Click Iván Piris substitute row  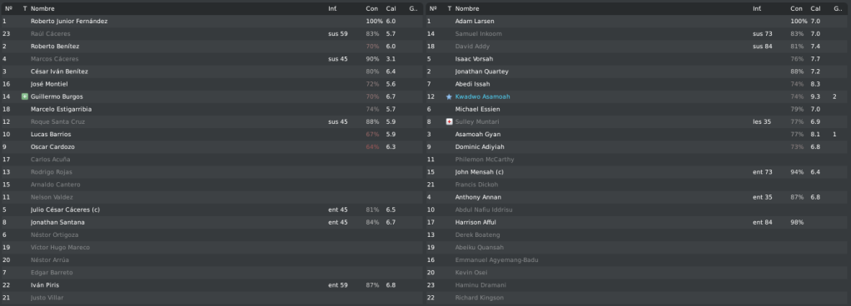tap(212, 285)
